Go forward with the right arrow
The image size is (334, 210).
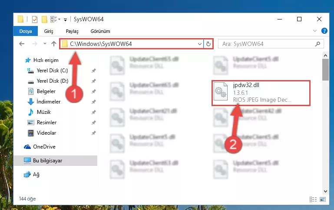click(x=34, y=44)
